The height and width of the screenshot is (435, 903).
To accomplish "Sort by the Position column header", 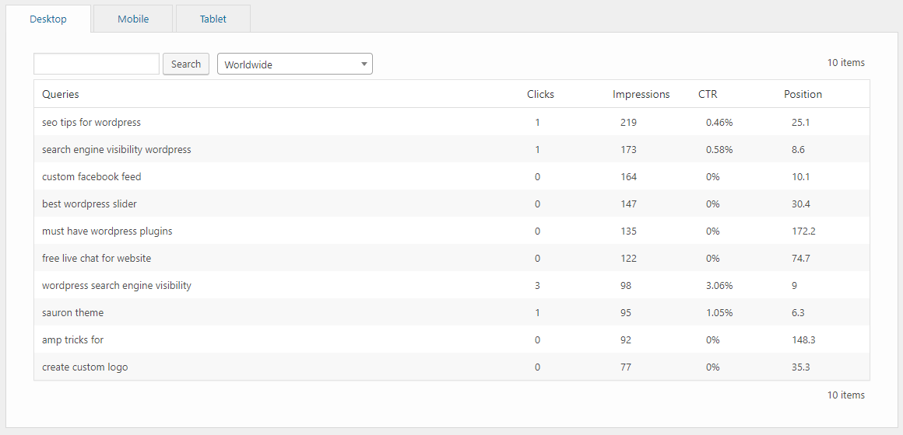I will [803, 94].
